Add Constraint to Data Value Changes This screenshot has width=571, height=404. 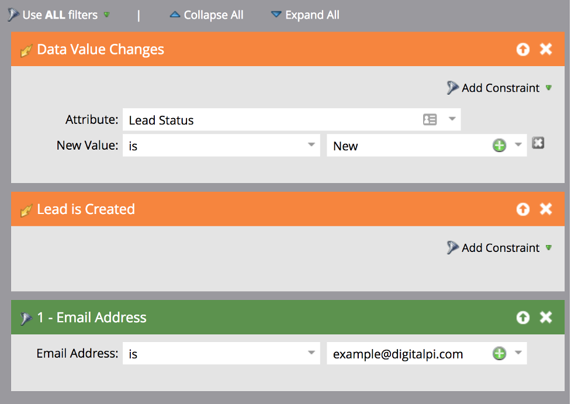[500, 88]
